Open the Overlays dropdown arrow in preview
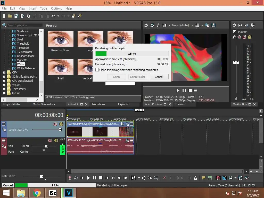This screenshot has width=264, height=198. coord(202,25)
